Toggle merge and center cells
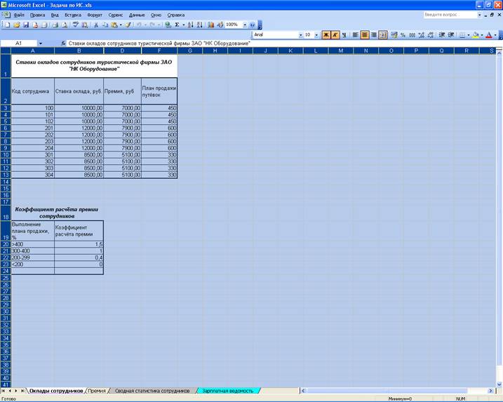This screenshot has height=402, width=503. pos(383,34)
